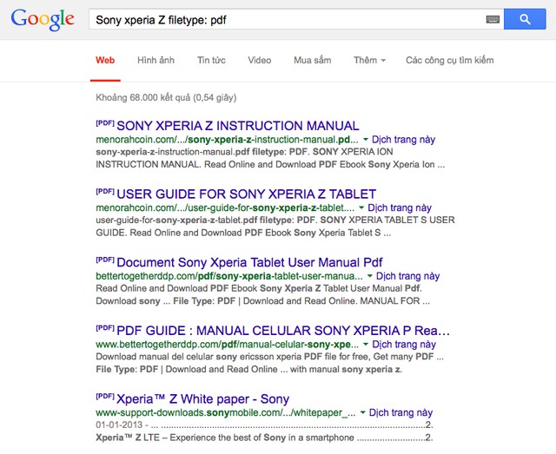
Task: Click the www.bettertogetherddp.com manual-celular URL
Action: click(x=227, y=345)
